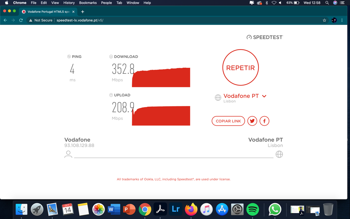Launch Spotify from the dock
Viewport: 350px width, 219px height.
(253, 210)
